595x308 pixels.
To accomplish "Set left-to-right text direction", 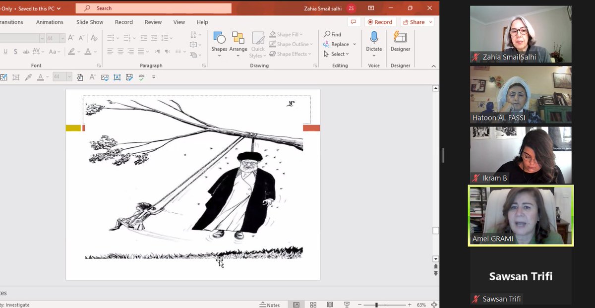I will coord(157,52).
